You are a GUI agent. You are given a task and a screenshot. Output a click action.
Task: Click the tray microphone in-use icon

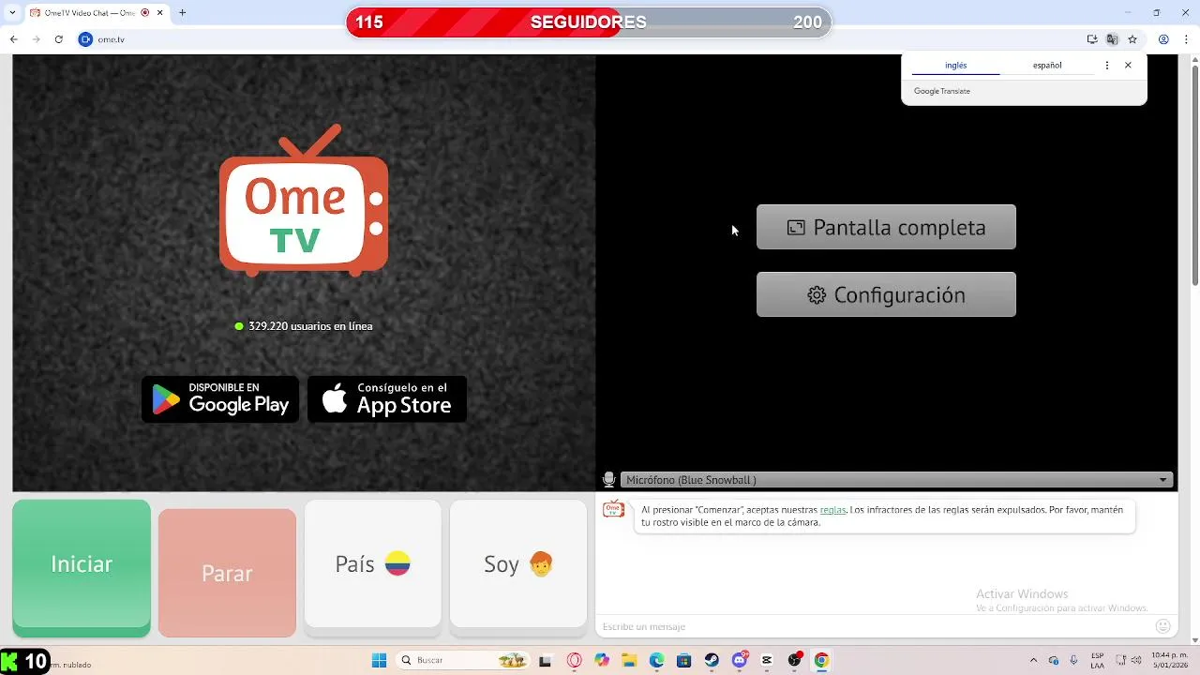(x=1073, y=660)
